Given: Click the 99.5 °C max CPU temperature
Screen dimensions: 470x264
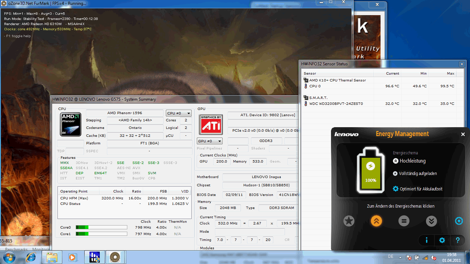Looking at the screenshot, I should tap(447, 86).
